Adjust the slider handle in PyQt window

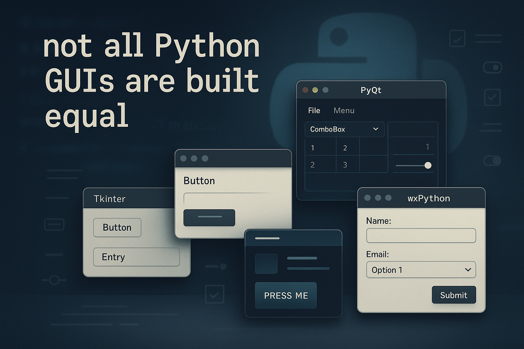point(428,165)
